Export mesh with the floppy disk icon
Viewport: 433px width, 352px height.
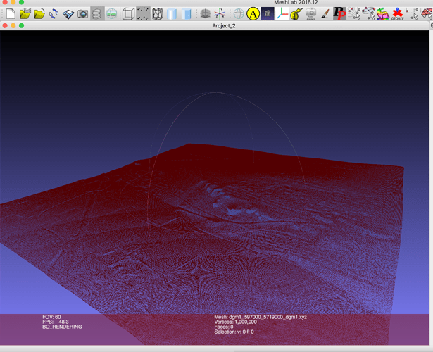pyautogui.click(x=68, y=13)
